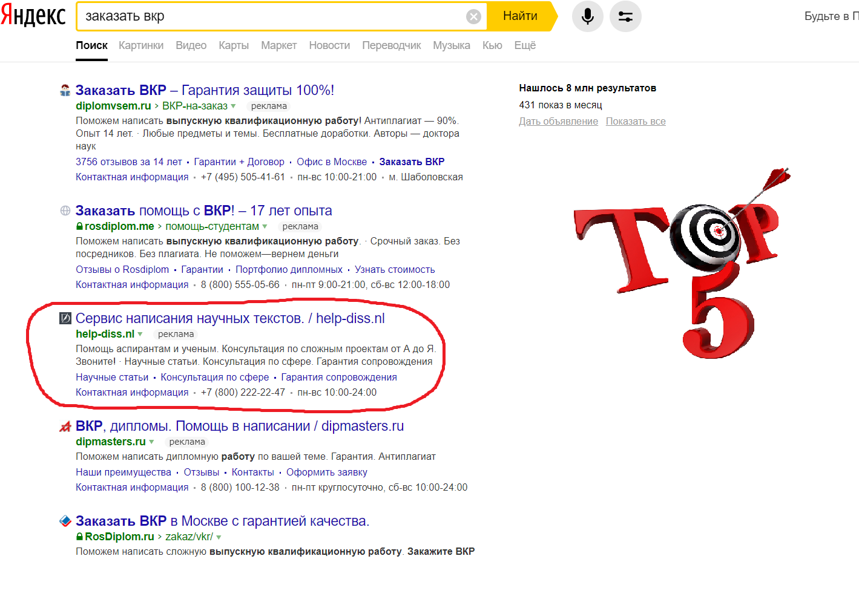Click the green lock icon next to RosDiplom.ru
The image size is (859, 605).
click(79, 537)
